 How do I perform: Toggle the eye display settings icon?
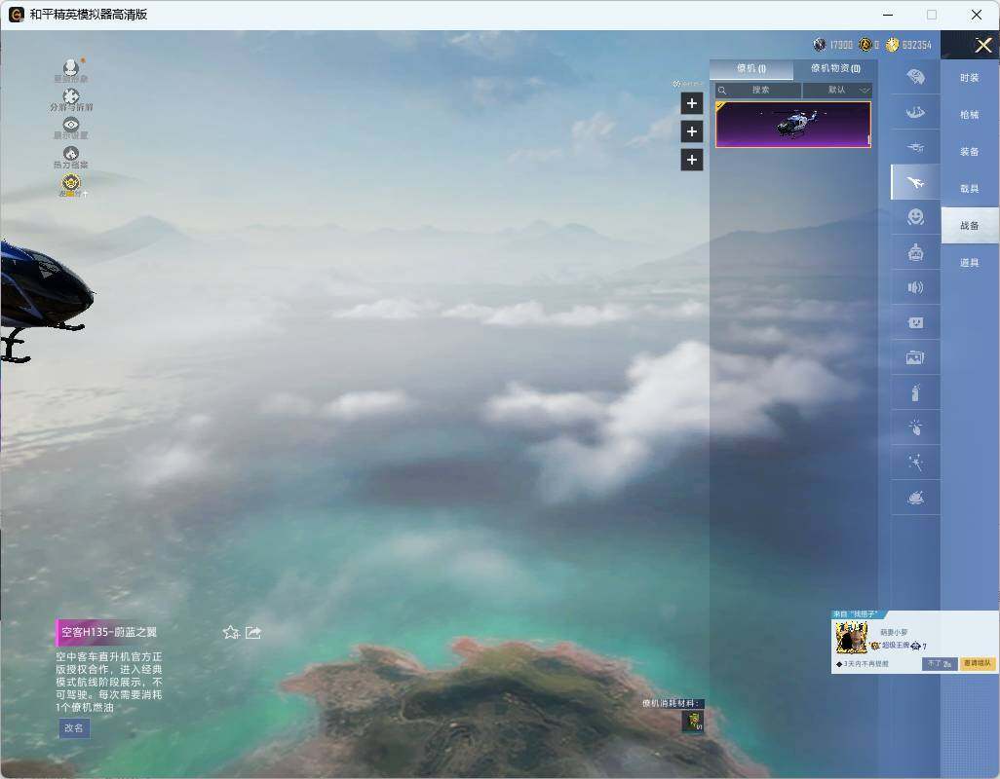(71, 128)
